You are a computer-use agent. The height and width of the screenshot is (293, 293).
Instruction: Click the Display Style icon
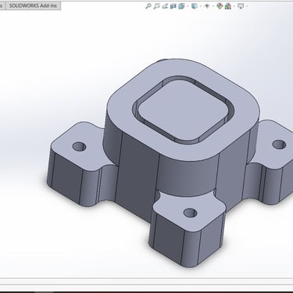click(x=195, y=6)
